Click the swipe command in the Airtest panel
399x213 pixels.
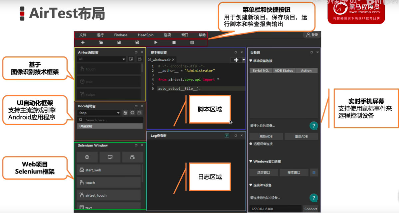(x=109, y=94)
